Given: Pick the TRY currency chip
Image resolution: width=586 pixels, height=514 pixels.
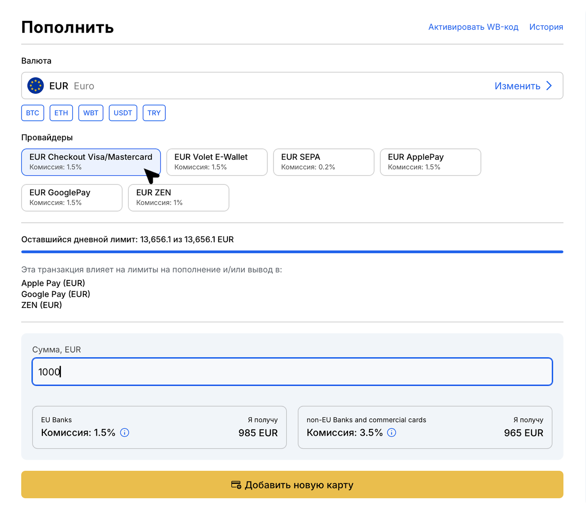Looking at the screenshot, I should [x=154, y=113].
